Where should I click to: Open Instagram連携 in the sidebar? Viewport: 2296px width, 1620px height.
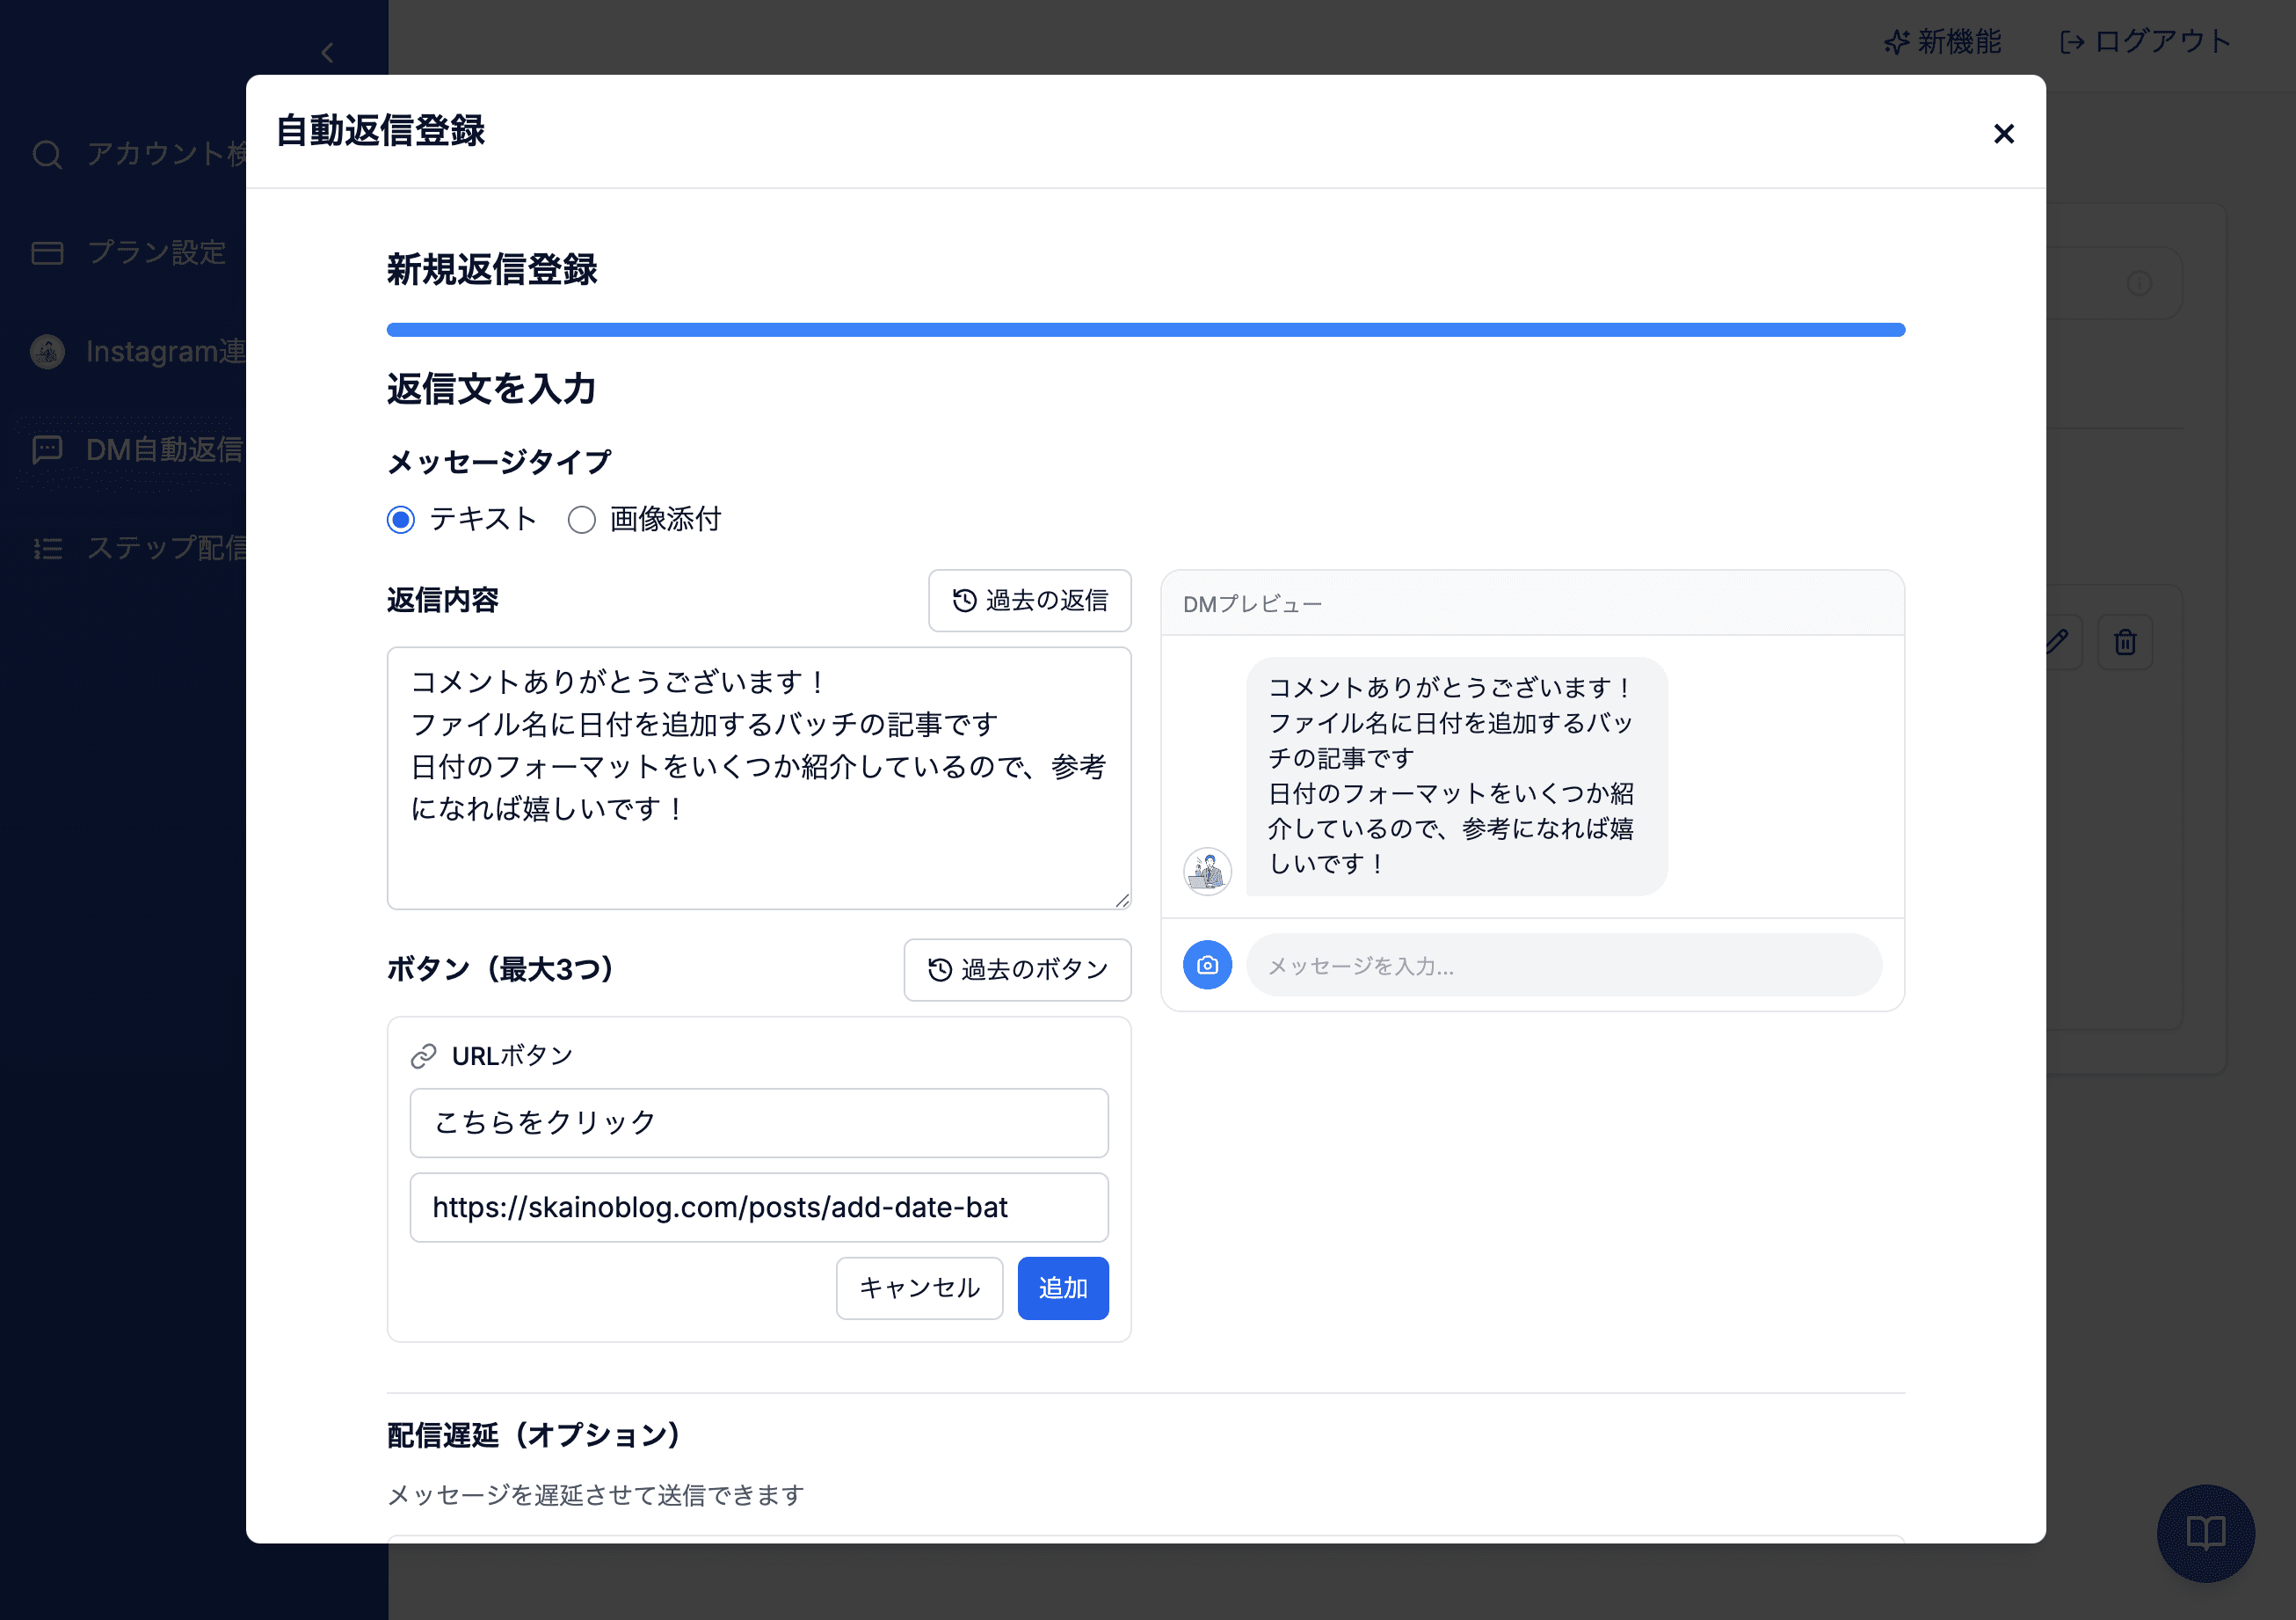140,351
